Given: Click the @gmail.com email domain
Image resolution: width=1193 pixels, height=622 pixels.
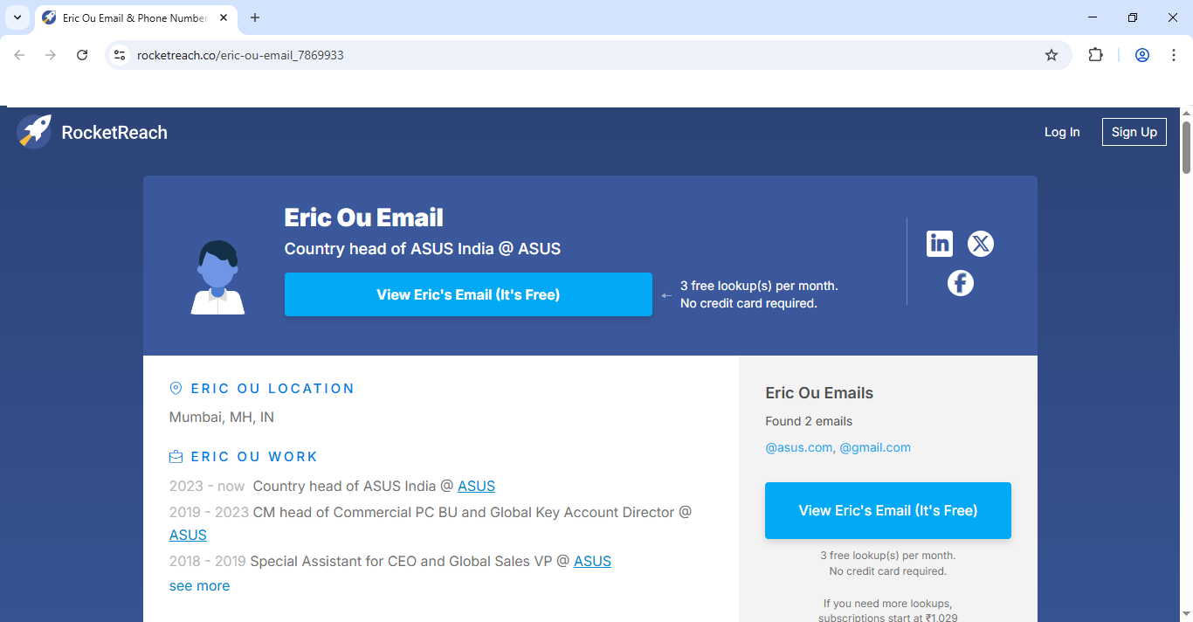Looking at the screenshot, I should pyautogui.click(x=875, y=447).
